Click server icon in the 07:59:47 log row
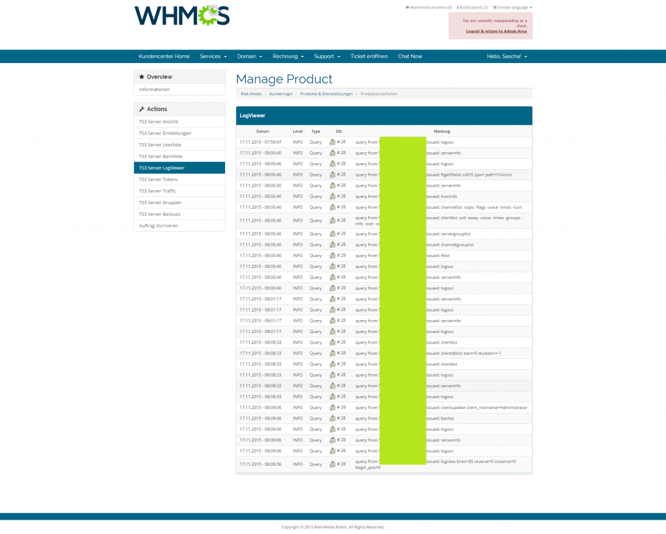The height and width of the screenshot is (534, 666). [x=332, y=142]
